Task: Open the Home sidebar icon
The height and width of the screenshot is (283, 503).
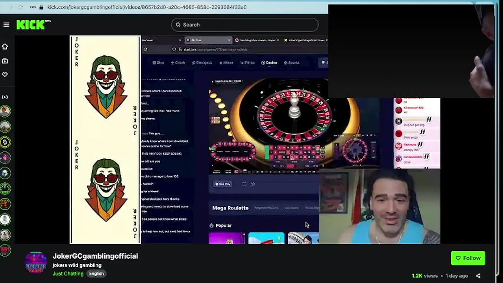Action: click(x=5, y=46)
